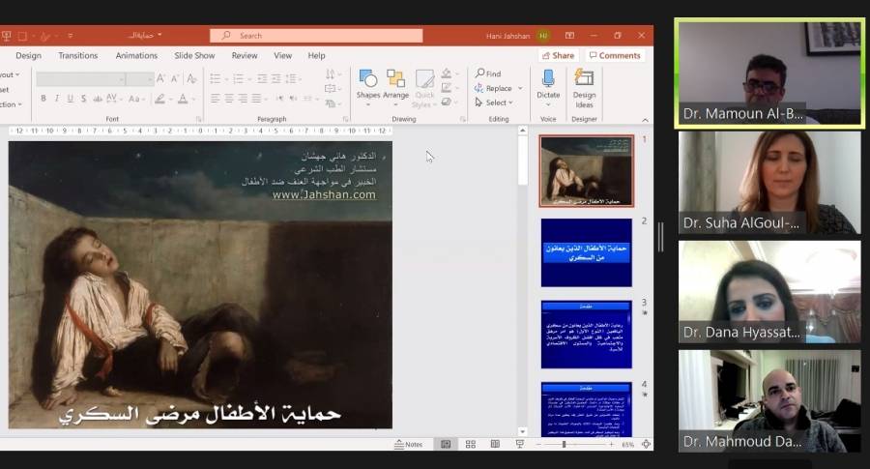The height and width of the screenshot is (469, 870).
Task: Start Slide Show from status bar
Action: click(x=520, y=444)
